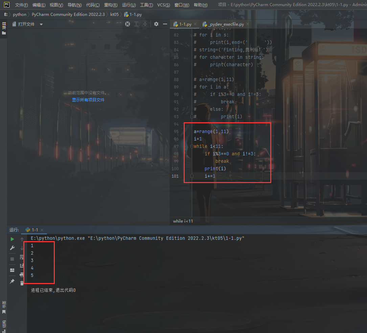Open the 代码(C) menu

tap(93, 5)
